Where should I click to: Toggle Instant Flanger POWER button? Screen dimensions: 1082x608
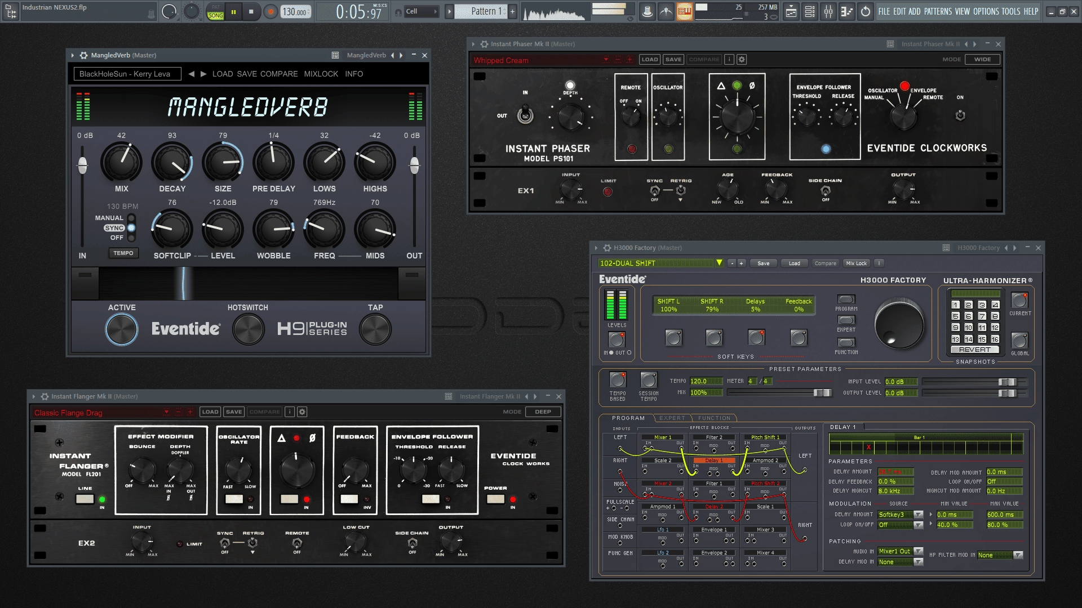point(496,499)
